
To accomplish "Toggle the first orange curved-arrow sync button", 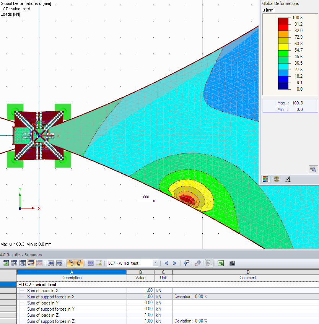I will 71,263.
